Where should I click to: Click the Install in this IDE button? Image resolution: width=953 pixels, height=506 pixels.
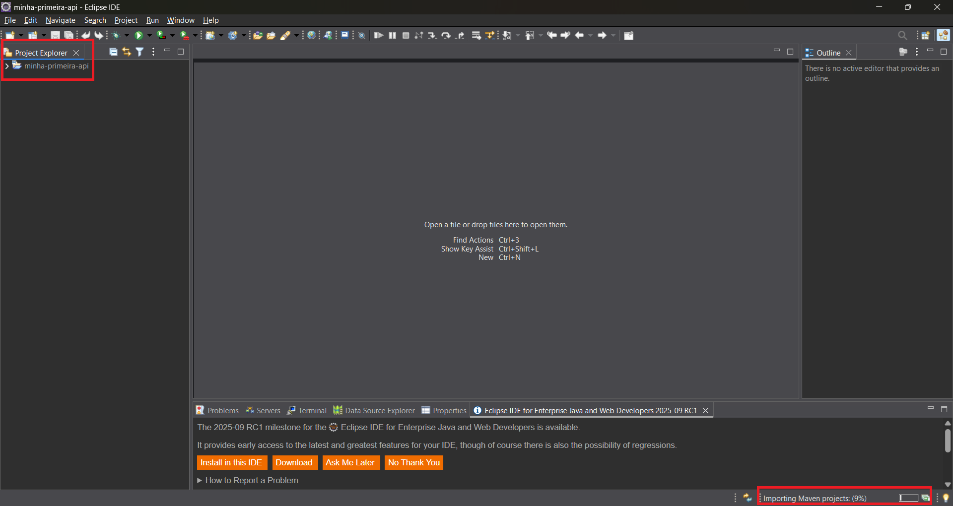tap(231, 462)
